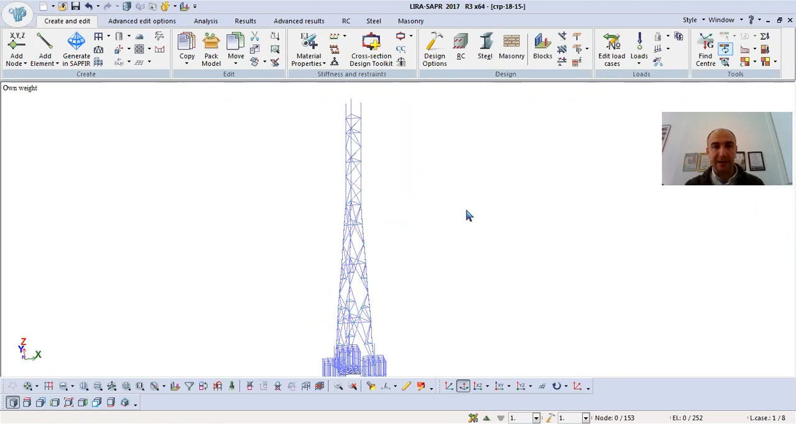Click the Design Options hammer icon
This screenshot has width=796, height=424.
coord(434,42)
